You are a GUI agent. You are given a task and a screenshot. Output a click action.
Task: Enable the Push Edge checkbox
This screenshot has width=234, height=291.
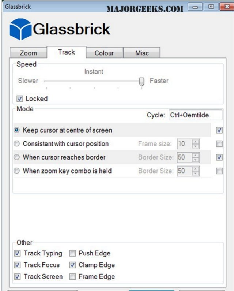(x=72, y=253)
